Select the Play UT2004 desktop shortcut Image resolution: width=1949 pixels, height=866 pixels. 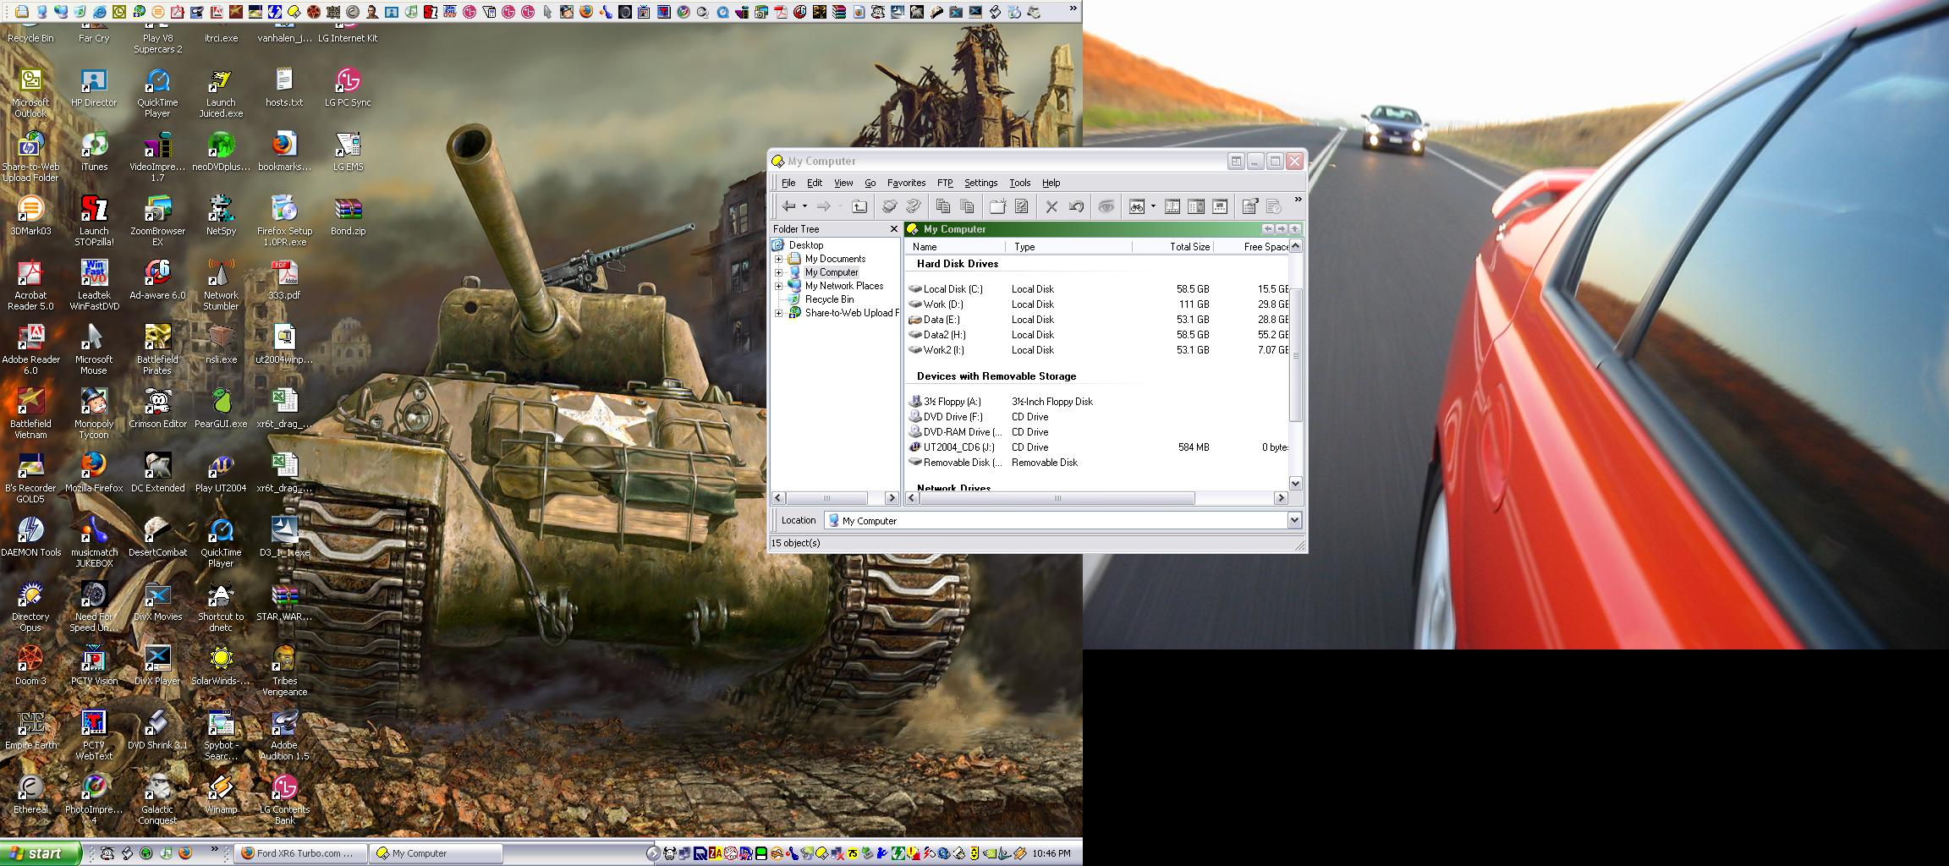pyautogui.click(x=221, y=473)
